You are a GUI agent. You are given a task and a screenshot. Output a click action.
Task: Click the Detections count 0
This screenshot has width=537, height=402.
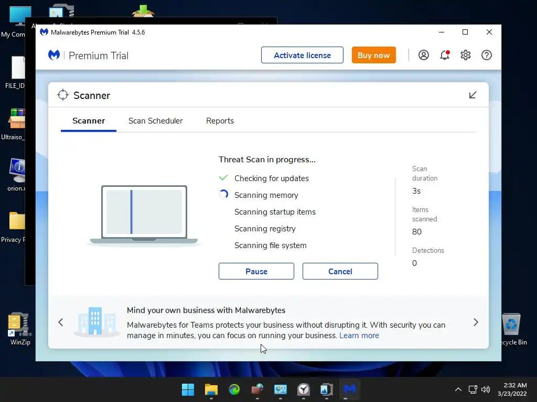click(x=414, y=263)
